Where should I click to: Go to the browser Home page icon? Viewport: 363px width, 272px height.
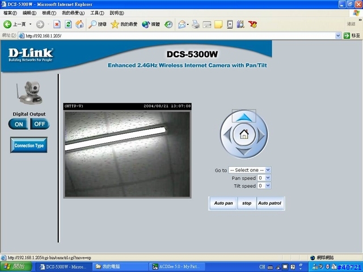(x=79, y=24)
